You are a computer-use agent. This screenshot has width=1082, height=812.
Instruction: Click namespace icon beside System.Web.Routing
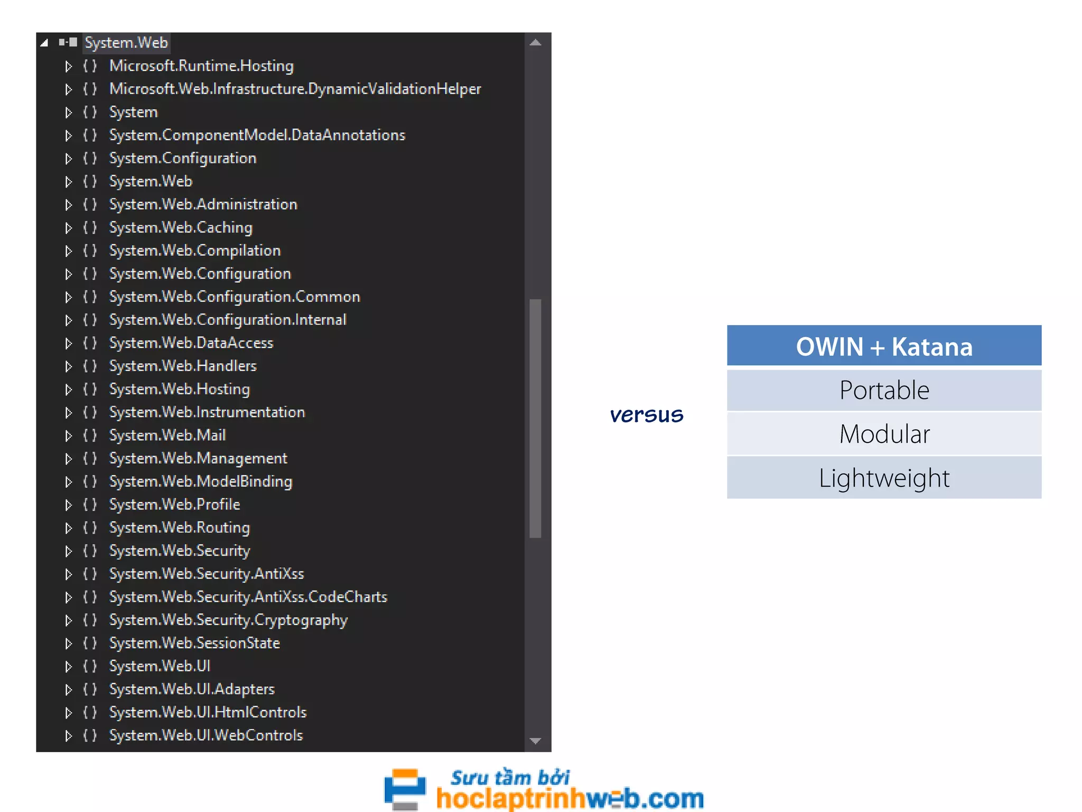tap(90, 528)
